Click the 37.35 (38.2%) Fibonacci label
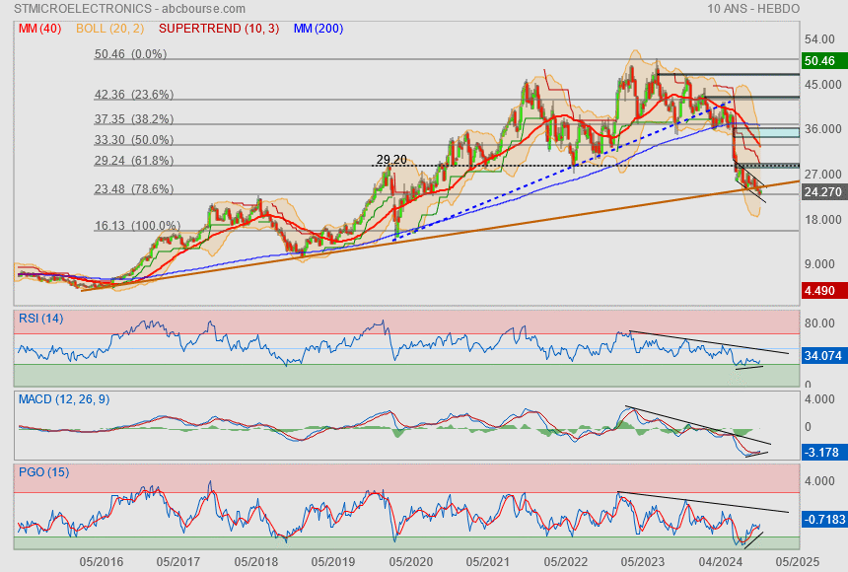 (x=134, y=119)
